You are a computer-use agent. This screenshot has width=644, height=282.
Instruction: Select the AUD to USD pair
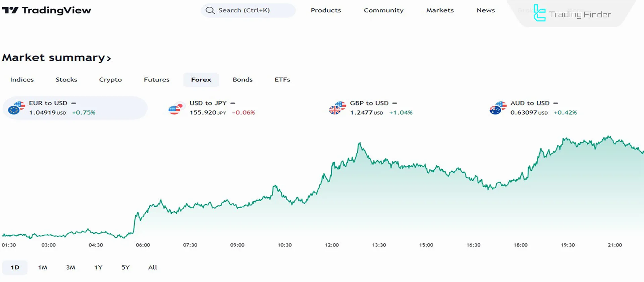pyautogui.click(x=533, y=108)
